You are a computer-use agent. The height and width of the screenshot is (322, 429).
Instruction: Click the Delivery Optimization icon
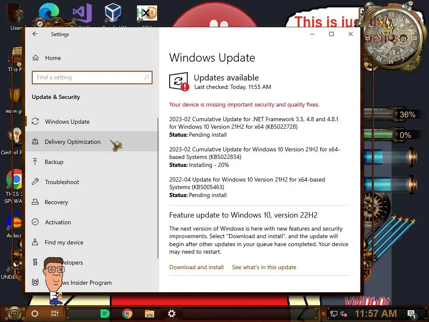pos(35,142)
